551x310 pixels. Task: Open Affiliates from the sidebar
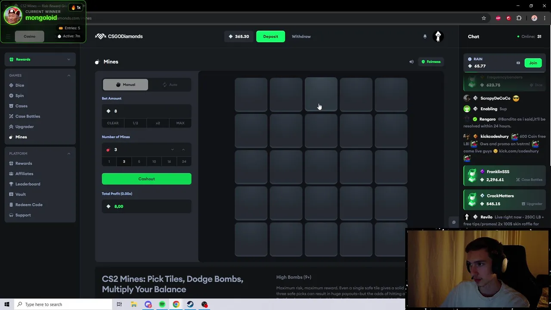pos(24,174)
